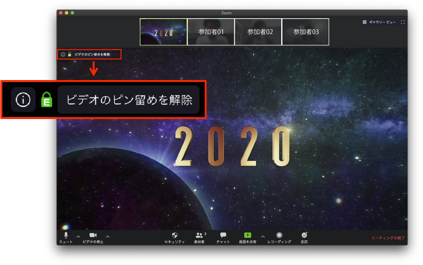
Task: Click ミーティングの終了 to end meeting
Action: (388, 238)
